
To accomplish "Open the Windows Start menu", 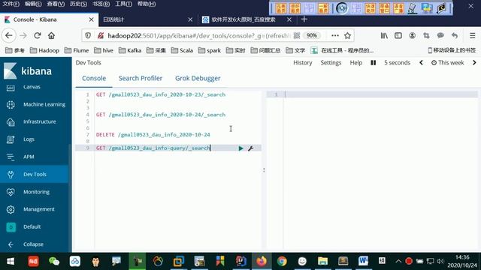I will [x=11, y=261].
